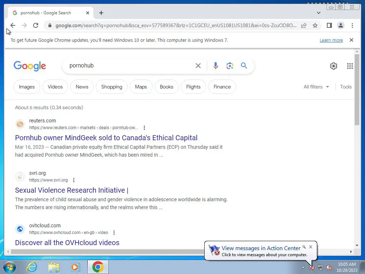Search by image with the Lens icon

[230, 66]
